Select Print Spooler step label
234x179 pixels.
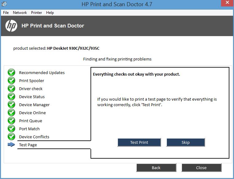pos(31,81)
